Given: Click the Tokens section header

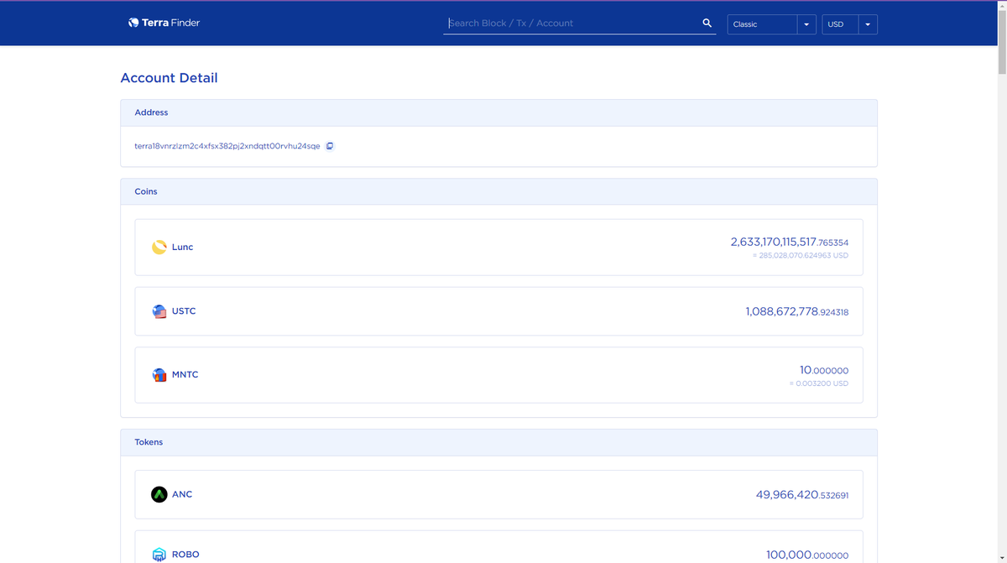Looking at the screenshot, I should [x=498, y=442].
